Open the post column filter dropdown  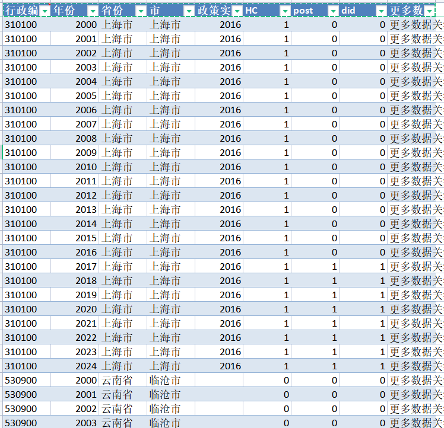333,11
